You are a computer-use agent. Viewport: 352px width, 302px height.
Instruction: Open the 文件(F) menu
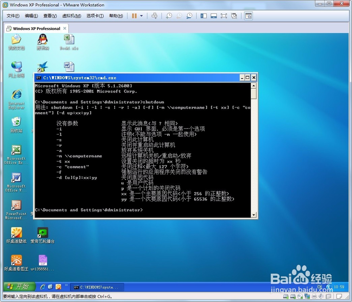point(13,16)
